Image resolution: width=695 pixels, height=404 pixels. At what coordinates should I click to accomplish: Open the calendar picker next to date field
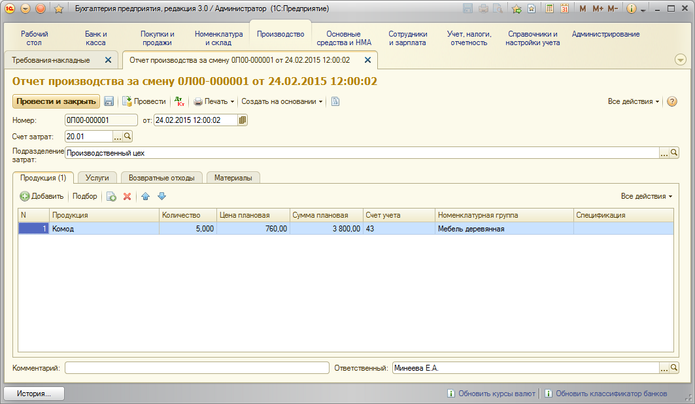(243, 120)
